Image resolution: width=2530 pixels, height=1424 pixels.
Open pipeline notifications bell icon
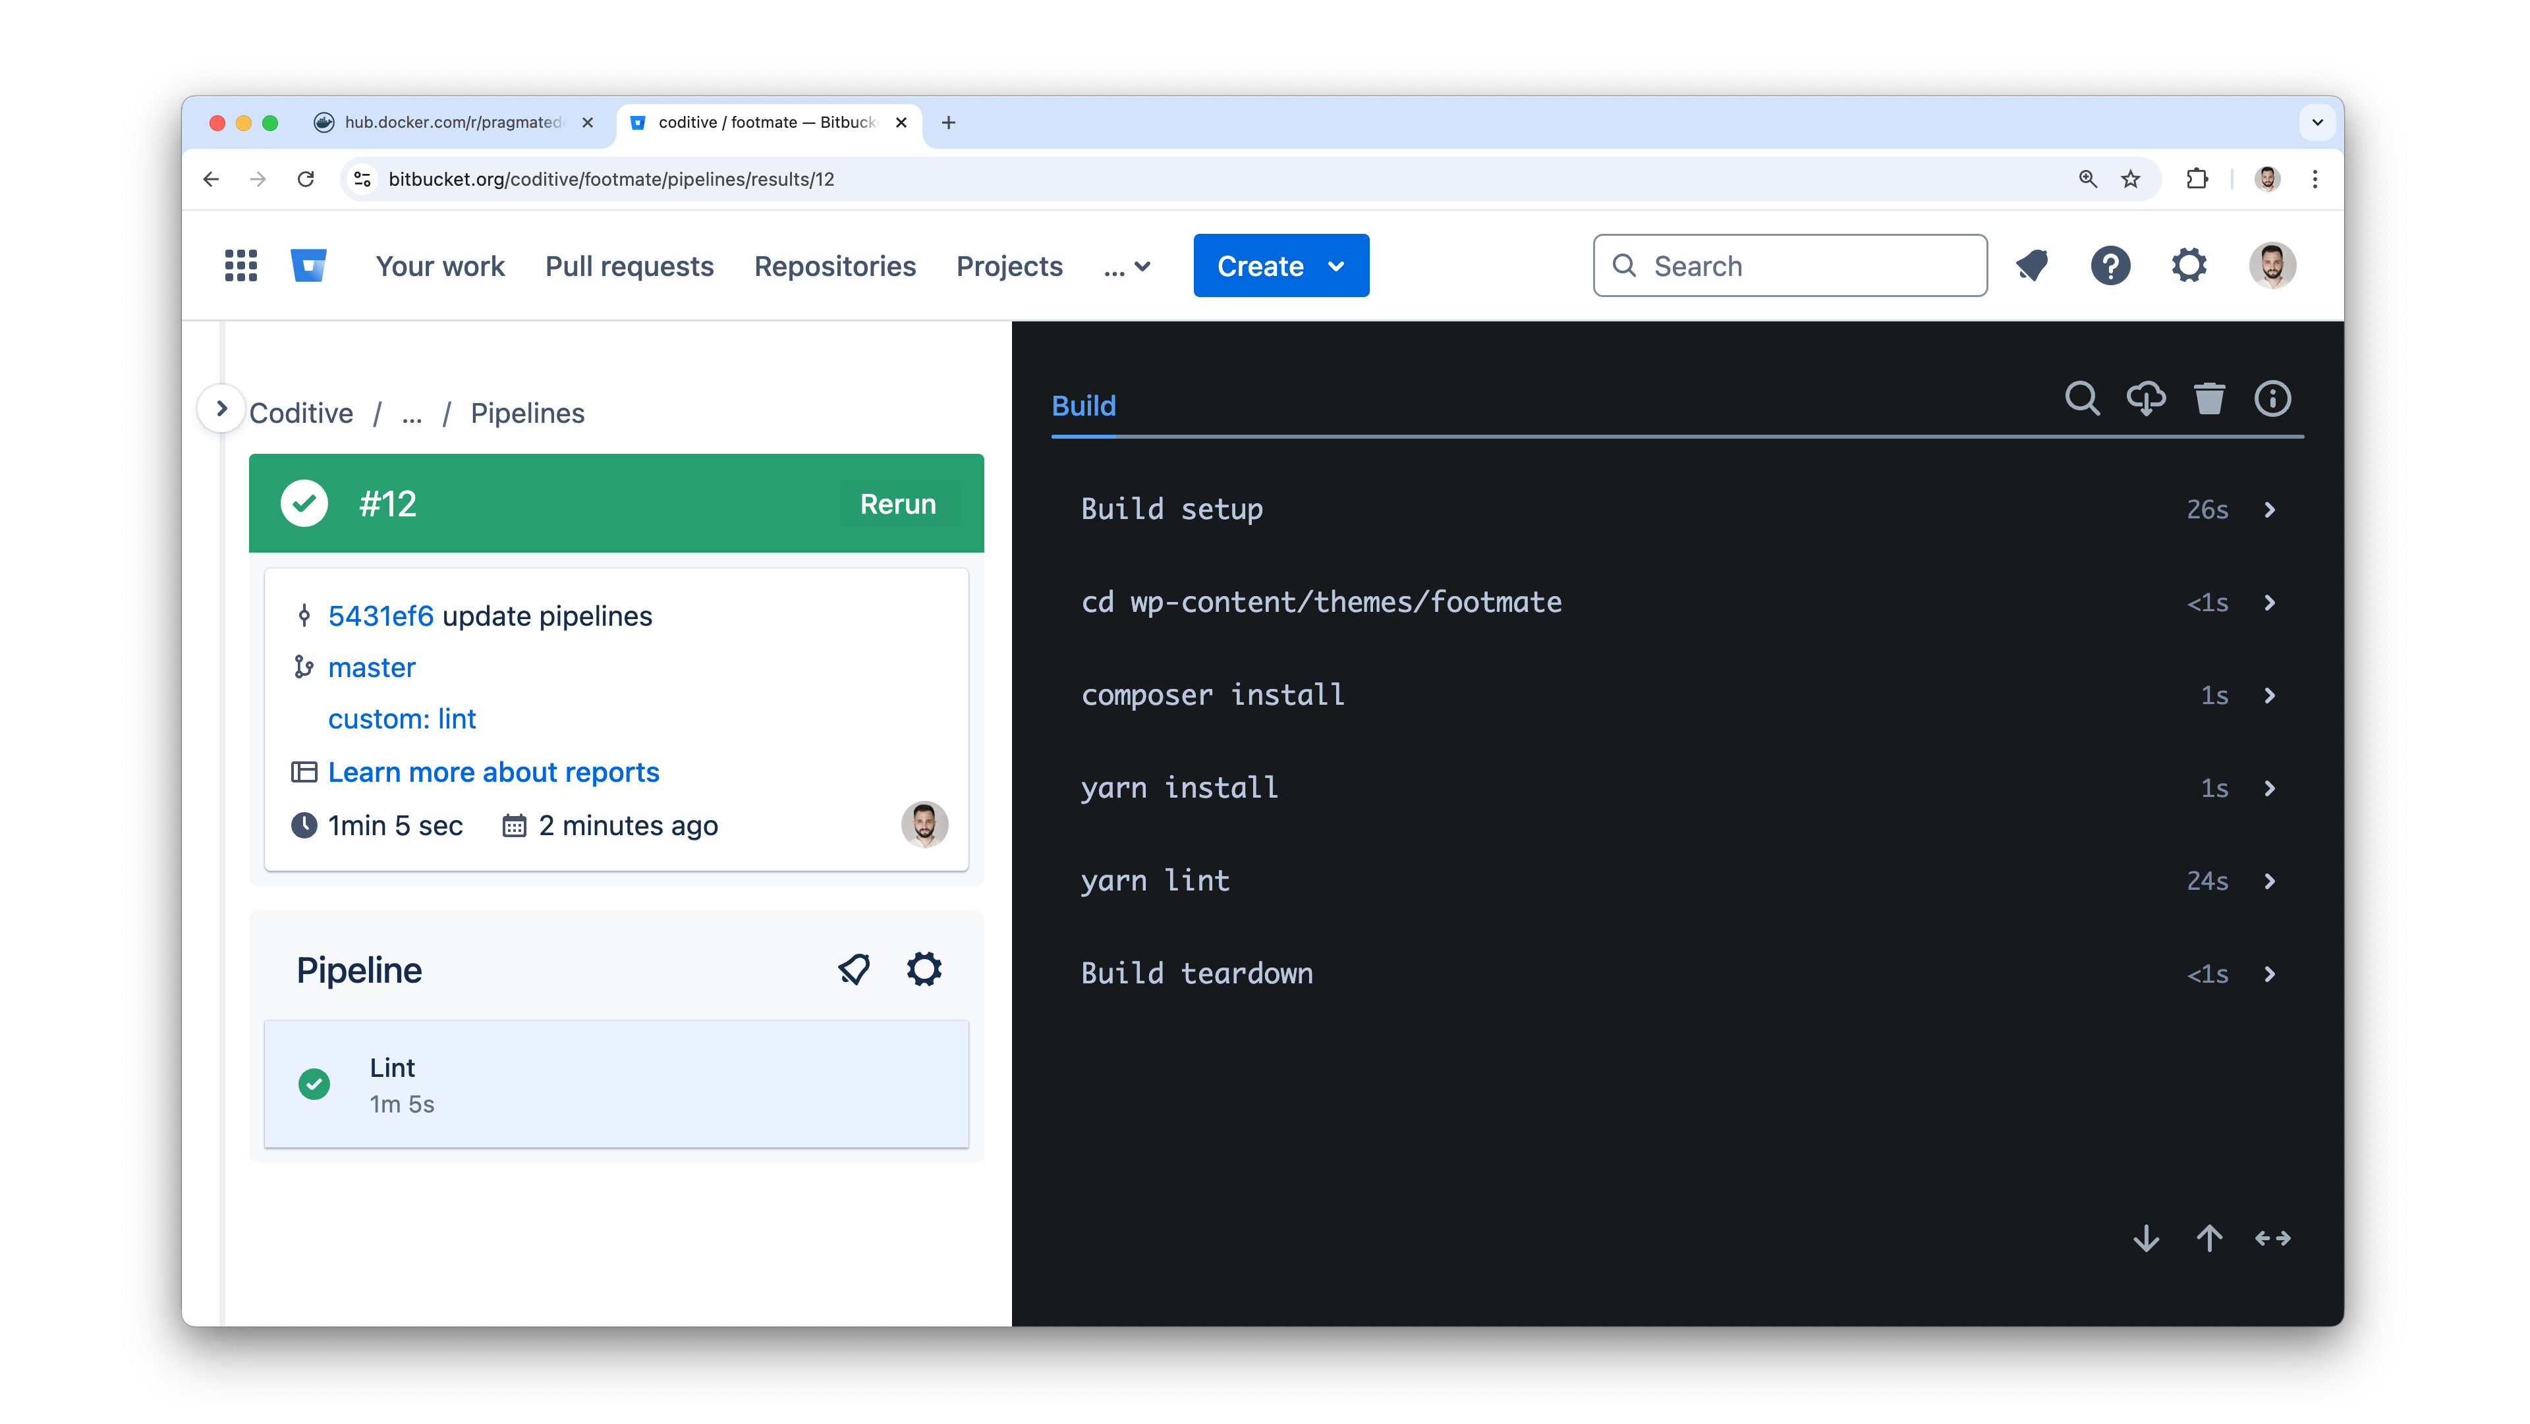click(x=853, y=970)
